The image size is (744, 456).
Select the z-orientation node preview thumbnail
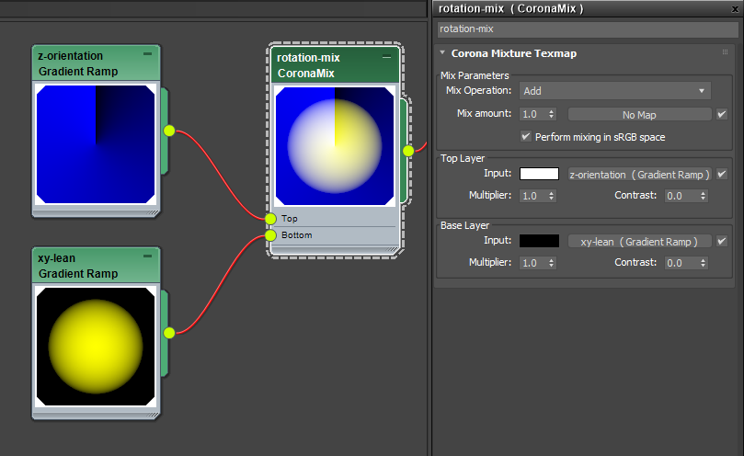click(96, 144)
